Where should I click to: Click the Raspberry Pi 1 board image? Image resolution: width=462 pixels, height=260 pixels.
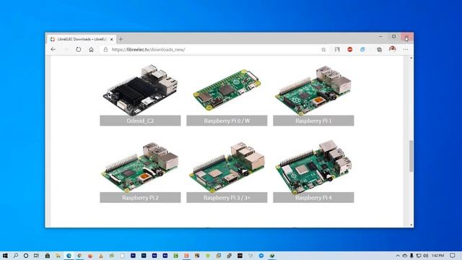point(313,90)
